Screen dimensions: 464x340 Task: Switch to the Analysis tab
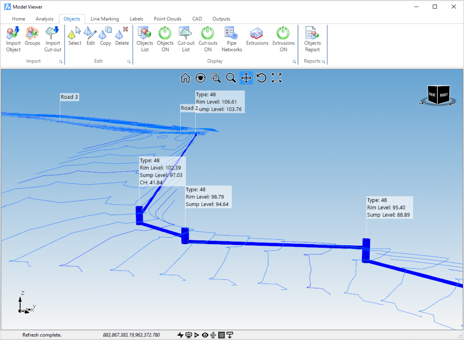pos(44,19)
